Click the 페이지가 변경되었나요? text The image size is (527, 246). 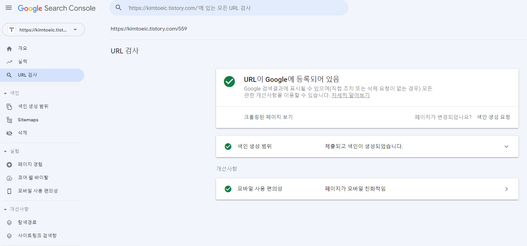pyautogui.click(x=443, y=117)
